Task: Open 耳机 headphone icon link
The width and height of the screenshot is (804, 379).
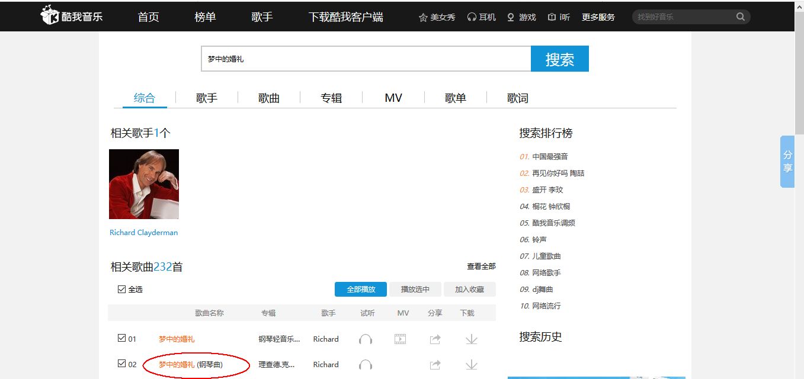Action: pos(482,17)
